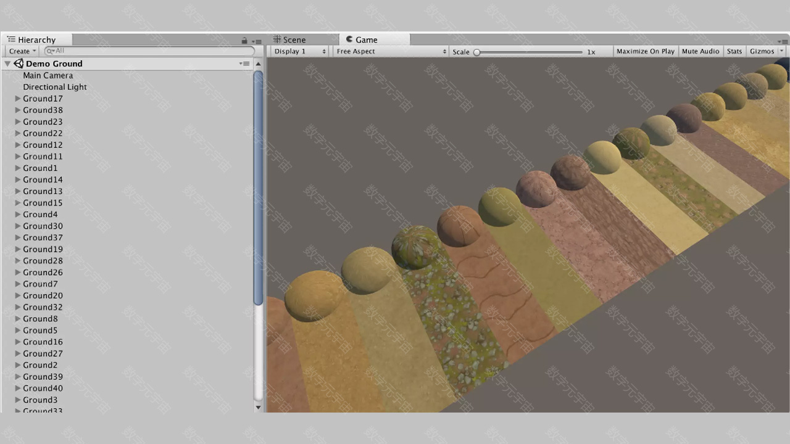Open the Demo Ground scene options menu

click(x=245, y=64)
